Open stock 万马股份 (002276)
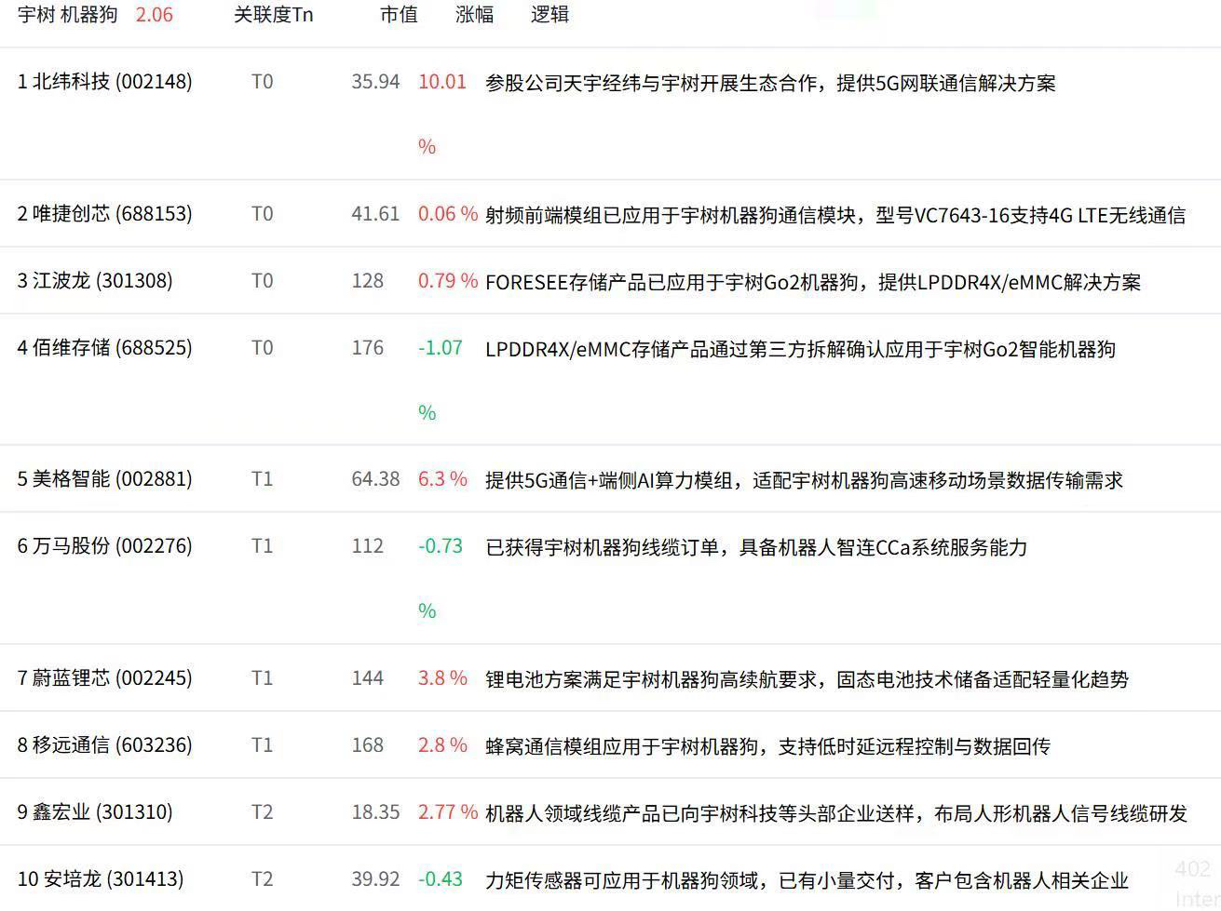1221x911 pixels. point(105,546)
